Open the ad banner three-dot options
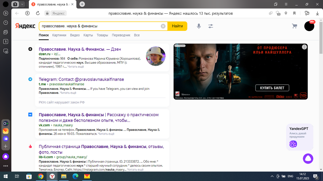 [304, 47]
